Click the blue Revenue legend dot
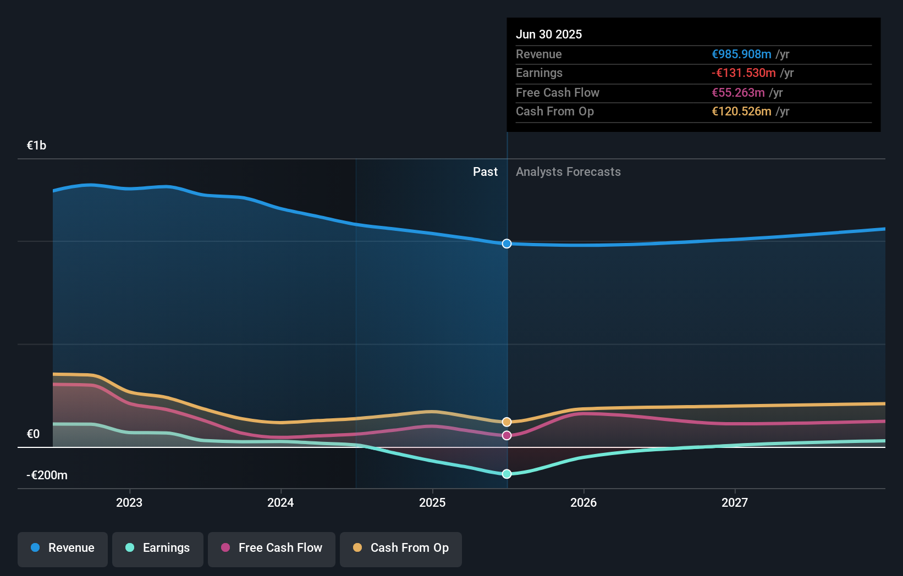The width and height of the screenshot is (903, 576). coord(34,548)
